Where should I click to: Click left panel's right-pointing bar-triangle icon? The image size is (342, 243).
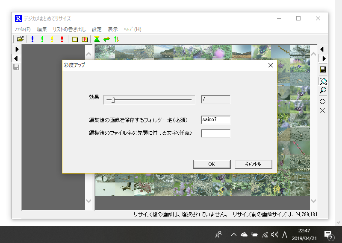click(17, 49)
